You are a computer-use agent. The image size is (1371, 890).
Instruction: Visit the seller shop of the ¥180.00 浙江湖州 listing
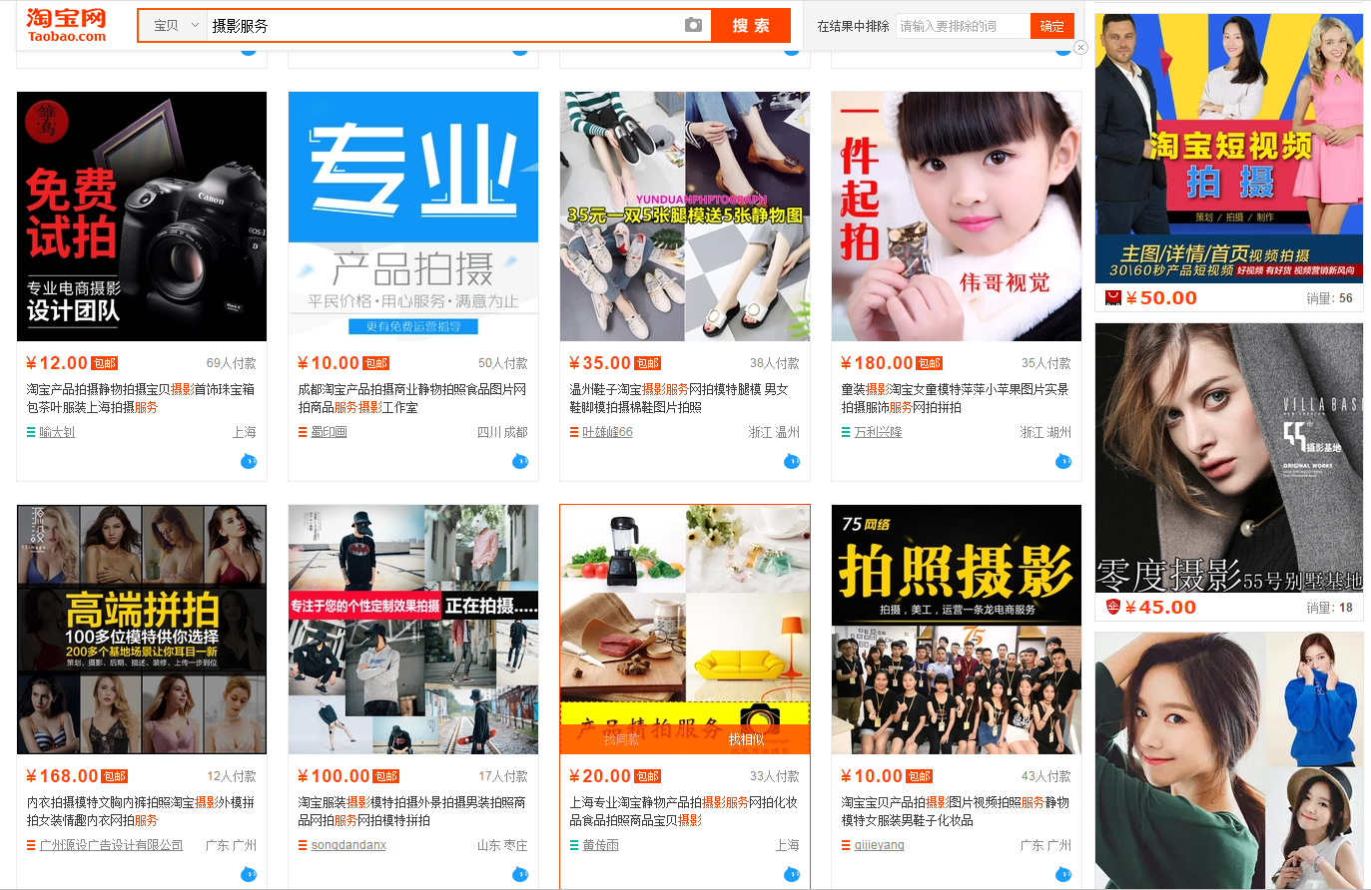tap(878, 432)
